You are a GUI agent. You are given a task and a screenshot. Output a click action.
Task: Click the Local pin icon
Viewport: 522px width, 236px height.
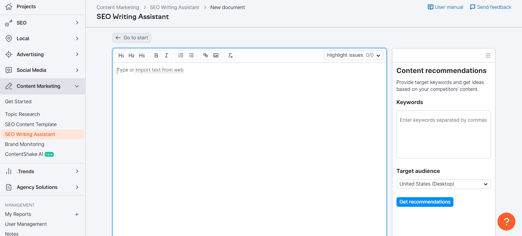point(9,39)
